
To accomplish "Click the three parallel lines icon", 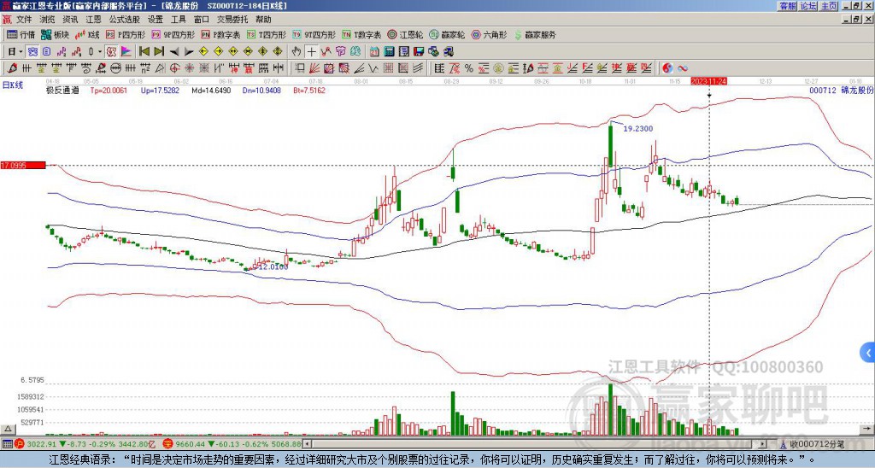I will [x=417, y=68].
